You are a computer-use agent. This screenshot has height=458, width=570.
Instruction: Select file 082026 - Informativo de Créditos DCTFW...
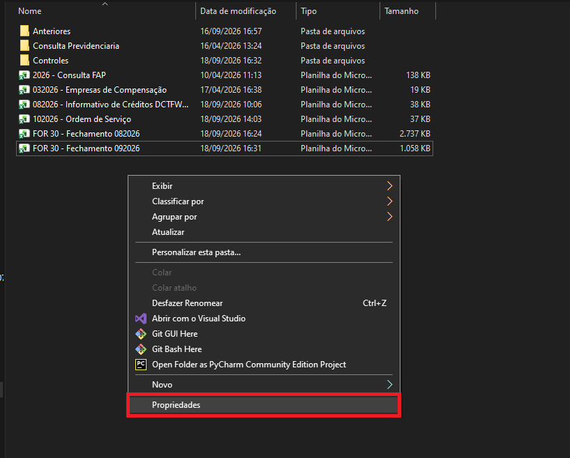click(110, 105)
